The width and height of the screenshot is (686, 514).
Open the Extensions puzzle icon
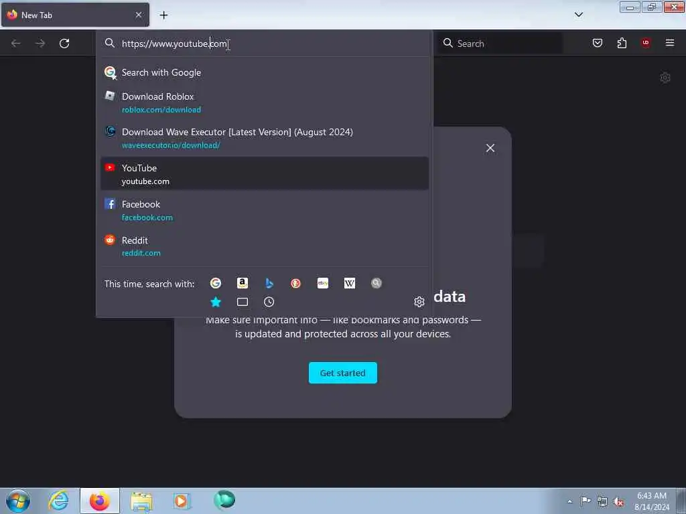622,43
